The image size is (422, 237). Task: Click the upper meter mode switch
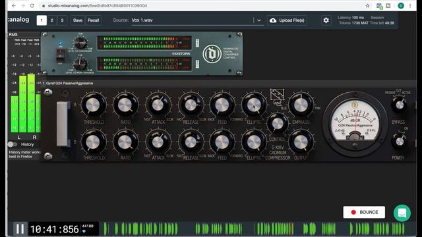tap(197, 43)
